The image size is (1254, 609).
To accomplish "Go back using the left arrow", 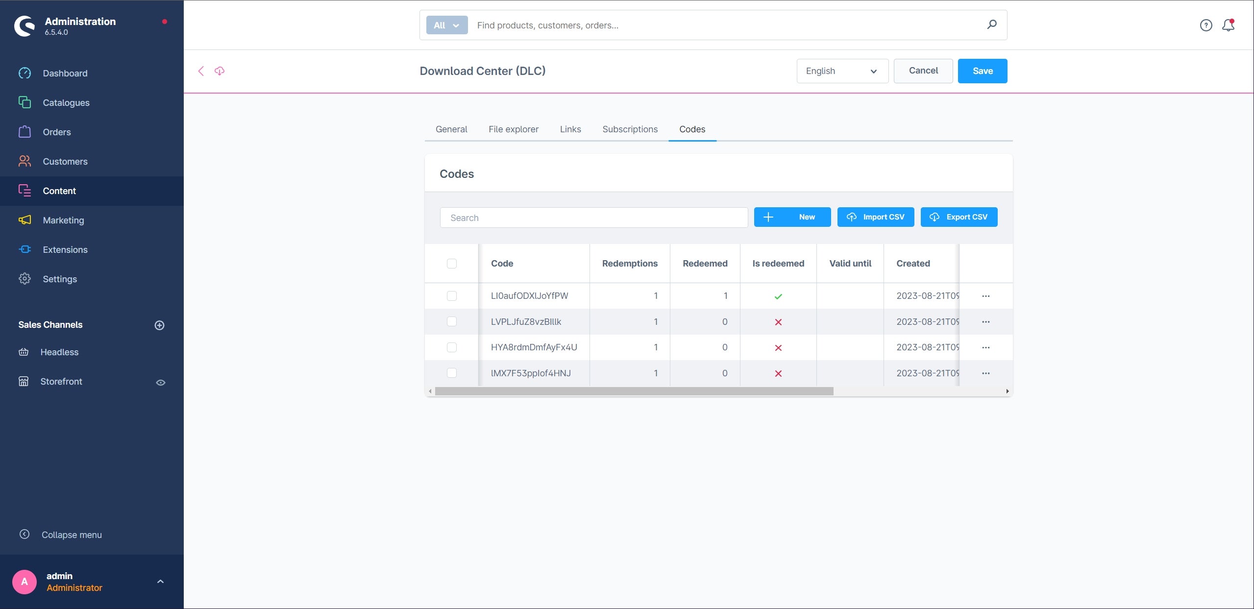I will [x=201, y=71].
